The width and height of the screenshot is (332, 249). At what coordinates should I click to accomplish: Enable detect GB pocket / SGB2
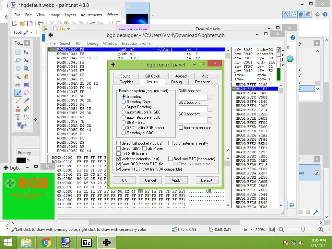(119, 143)
